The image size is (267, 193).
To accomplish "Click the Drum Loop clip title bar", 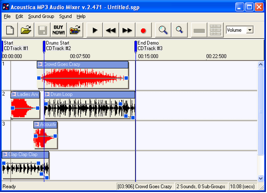I will pos(90,94).
